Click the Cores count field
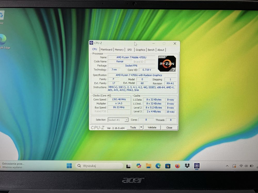Image resolution: width=258 pixels, height=193 pixels. (146, 120)
